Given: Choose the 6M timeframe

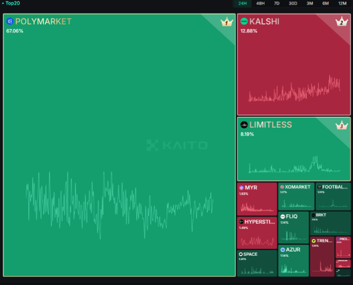Looking at the screenshot, I should tap(326, 3).
